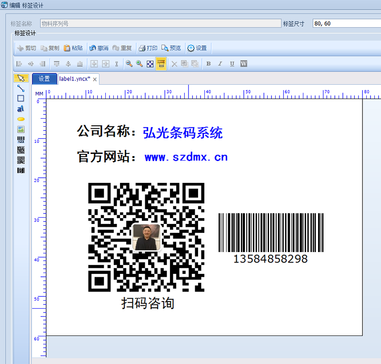Image resolution: width=381 pixels, height=364 pixels.
Task: Redo with the 重复 button
Action: click(x=122, y=48)
